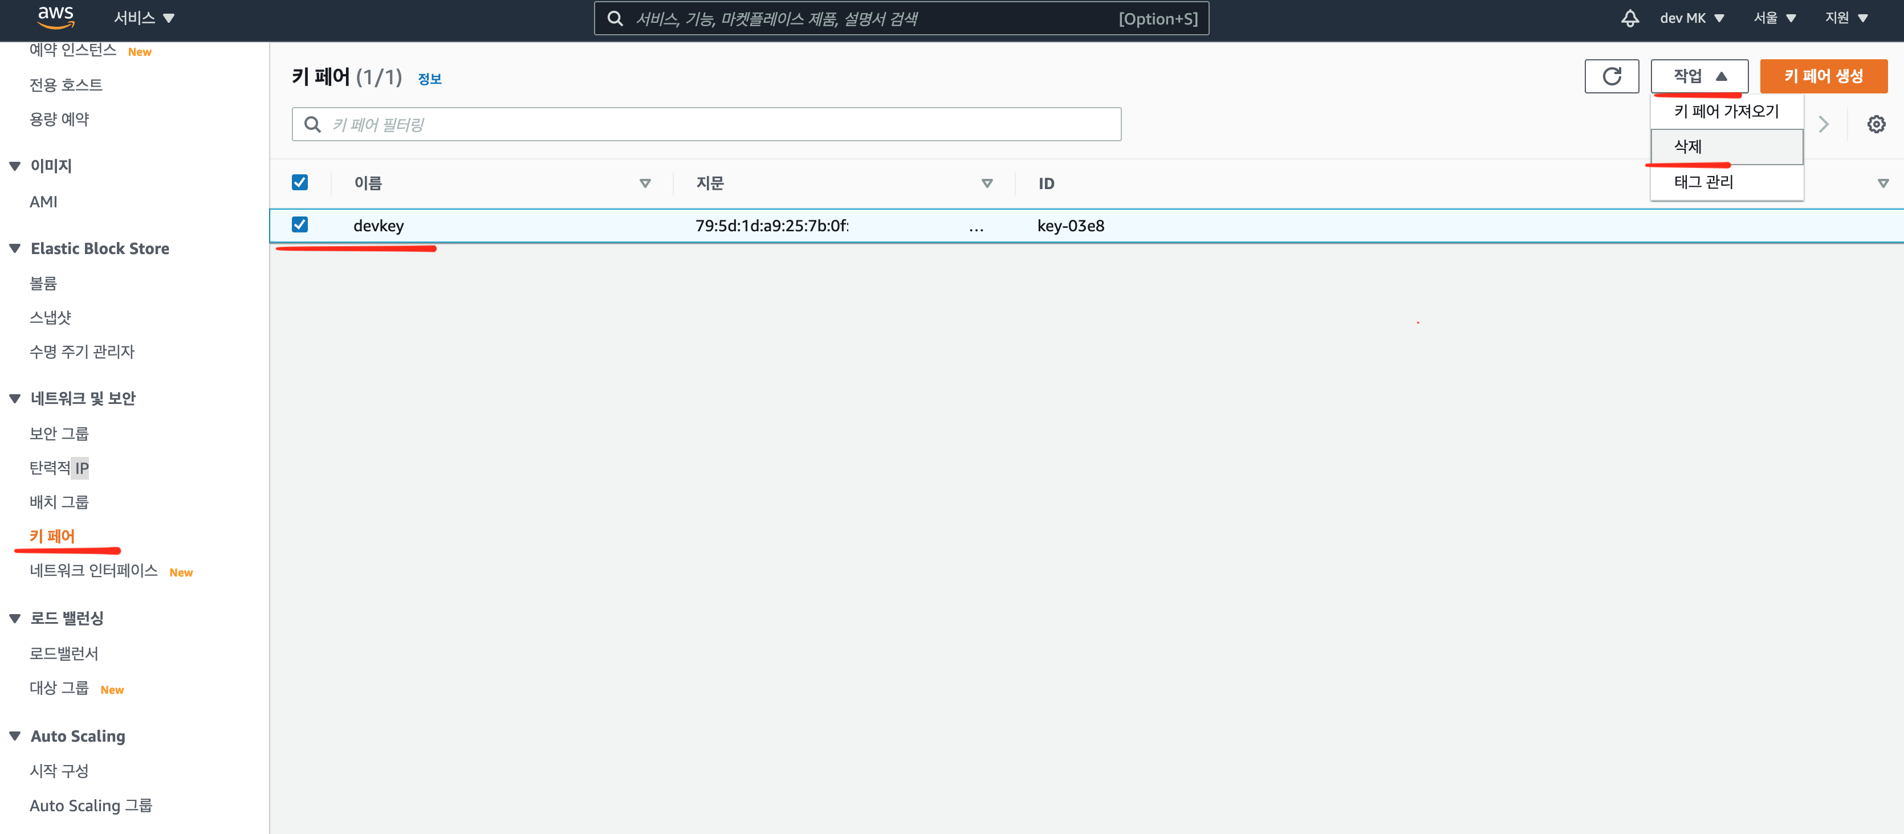
Task: Click the AWS logo home icon
Action: [x=55, y=17]
